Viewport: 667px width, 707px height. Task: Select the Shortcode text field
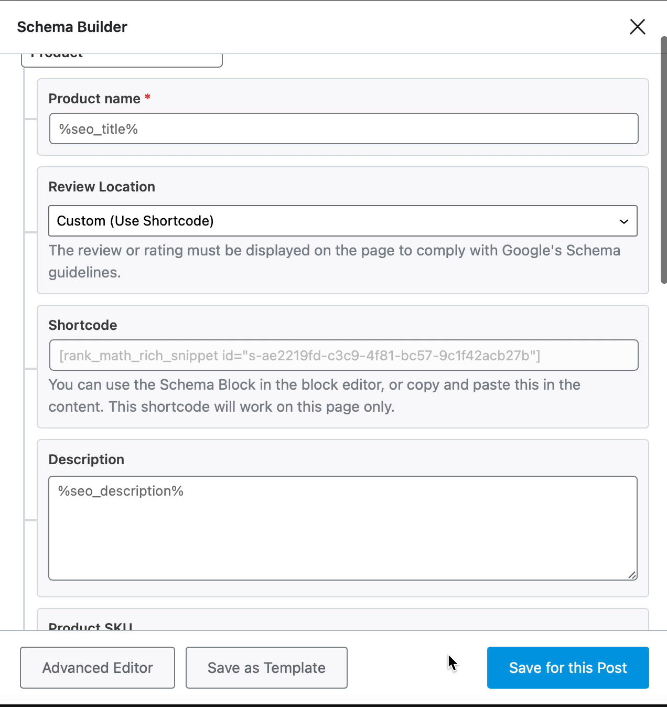click(343, 356)
